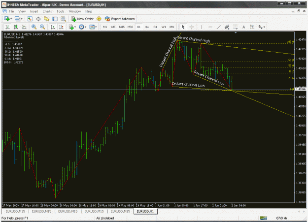The width and height of the screenshot is (308, 222).
Task: Switch to M30 timeframe
Action: [130, 27]
